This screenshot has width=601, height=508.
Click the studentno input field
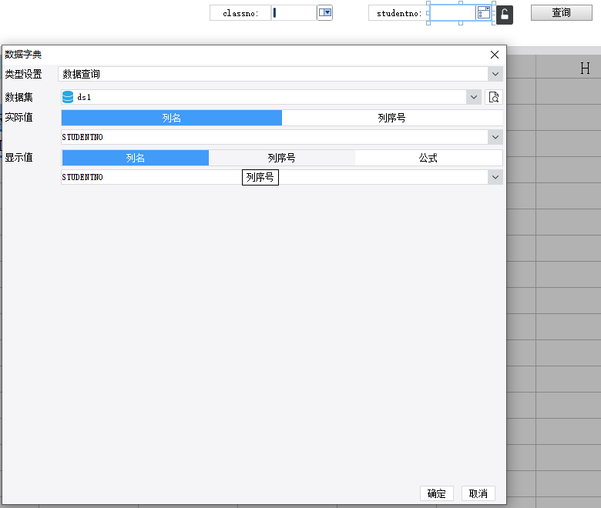[x=452, y=12]
